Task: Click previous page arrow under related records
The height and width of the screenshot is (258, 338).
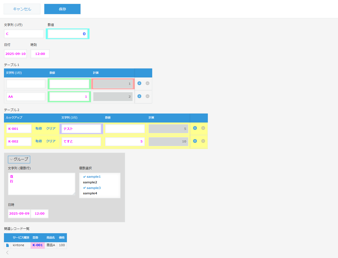Action: 7,252
